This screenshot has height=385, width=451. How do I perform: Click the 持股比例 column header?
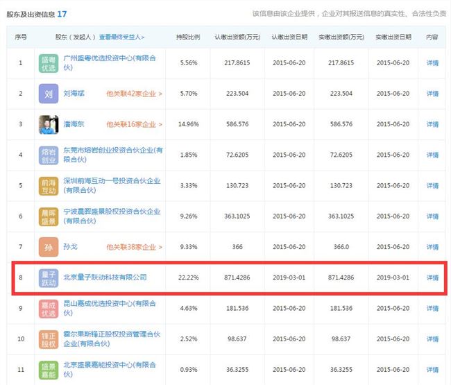click(188, 37)
